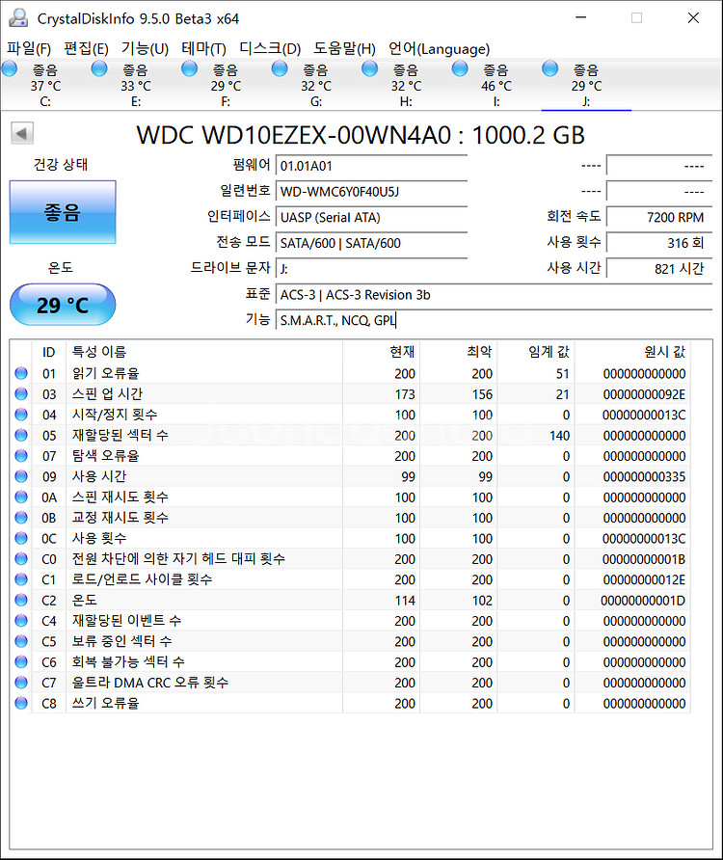Viewport: 723px width, 860px height.
Task: Click status dot of 교정 재시도 횟수 row
Action: 21,518
